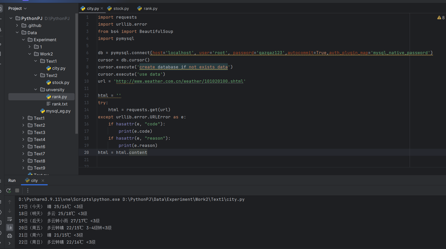Click the 'try:' keyword on line 13
446x249 pixels.
[103, 103]
